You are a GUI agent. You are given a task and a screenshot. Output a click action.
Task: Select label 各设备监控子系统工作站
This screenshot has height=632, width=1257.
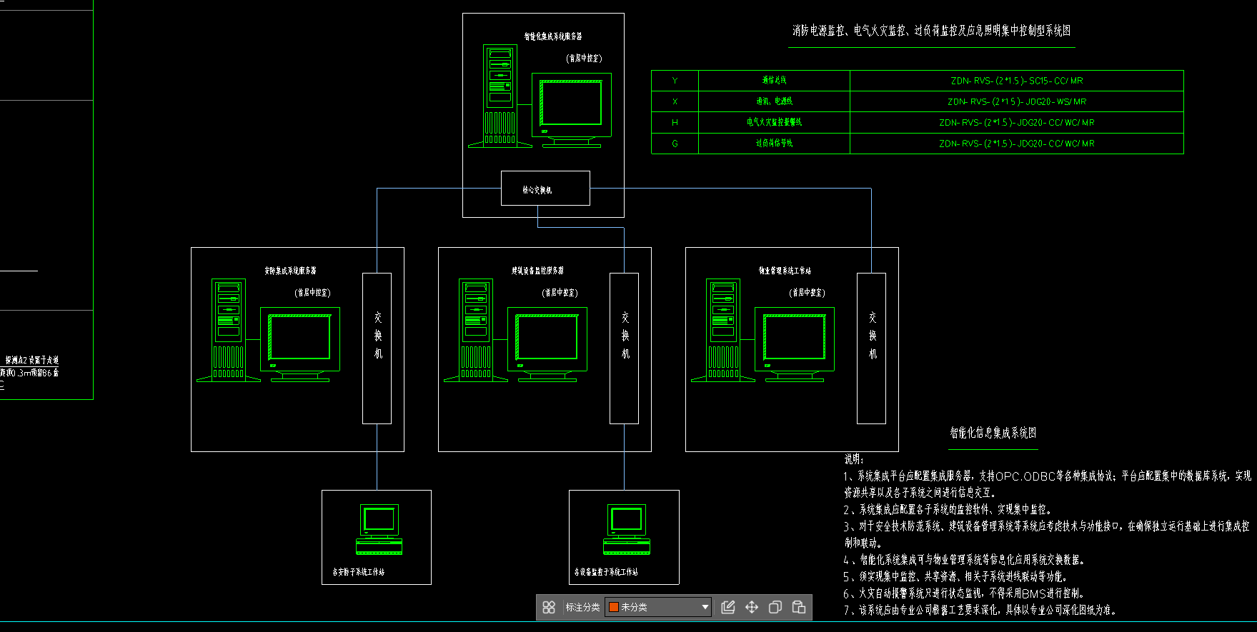606,572
